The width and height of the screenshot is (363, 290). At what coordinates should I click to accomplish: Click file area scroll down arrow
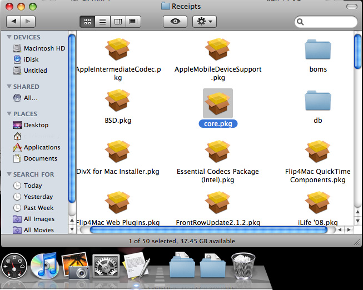357,221
